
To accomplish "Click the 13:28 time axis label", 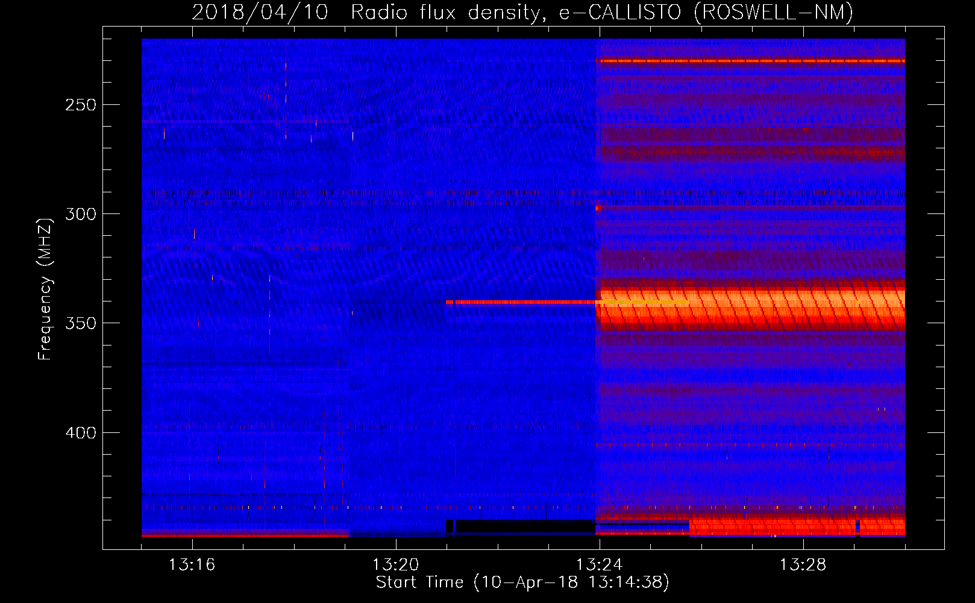I will [803, 565].
